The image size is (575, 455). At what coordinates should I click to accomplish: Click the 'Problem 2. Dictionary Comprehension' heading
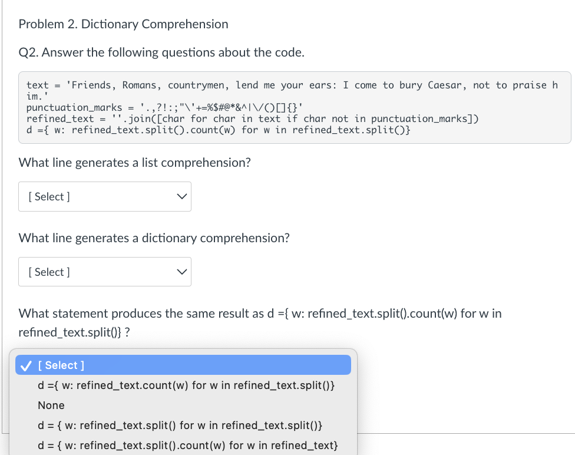pyautogui.click(x=123, y=24)
